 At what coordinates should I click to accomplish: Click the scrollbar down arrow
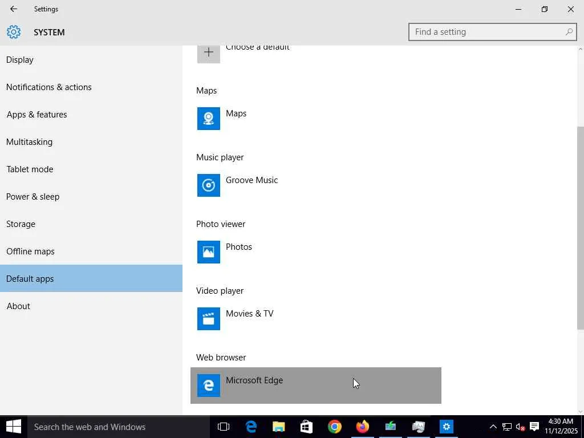click(x=580, y=412)
